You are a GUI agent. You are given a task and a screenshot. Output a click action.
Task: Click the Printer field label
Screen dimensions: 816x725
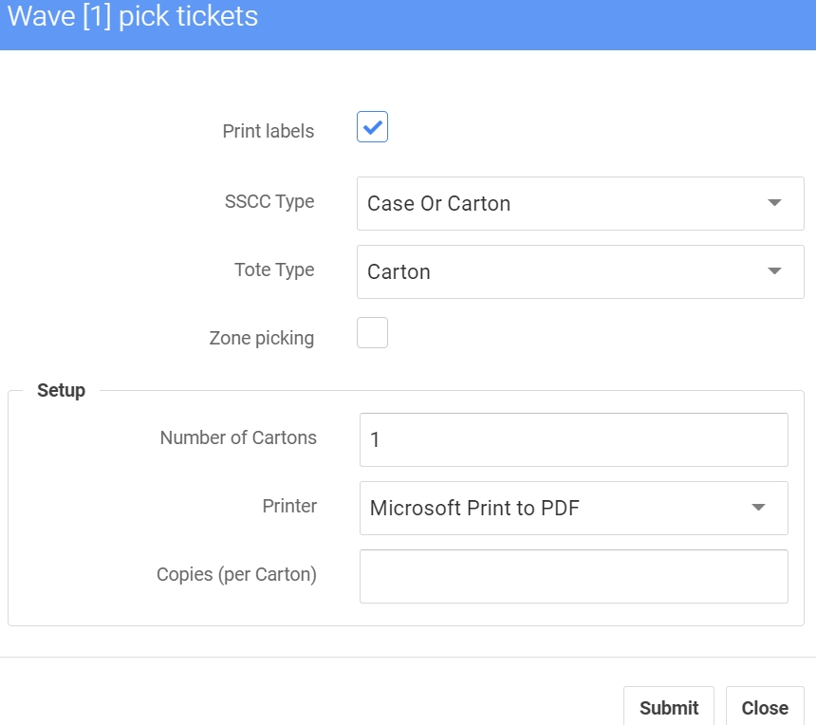pyautogui.click(x=289, y=506)
